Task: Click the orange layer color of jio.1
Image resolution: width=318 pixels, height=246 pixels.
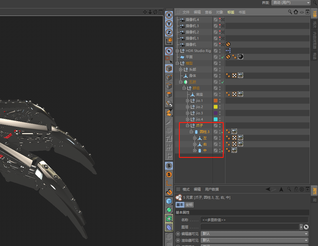Action: click(x=216, y=101)
